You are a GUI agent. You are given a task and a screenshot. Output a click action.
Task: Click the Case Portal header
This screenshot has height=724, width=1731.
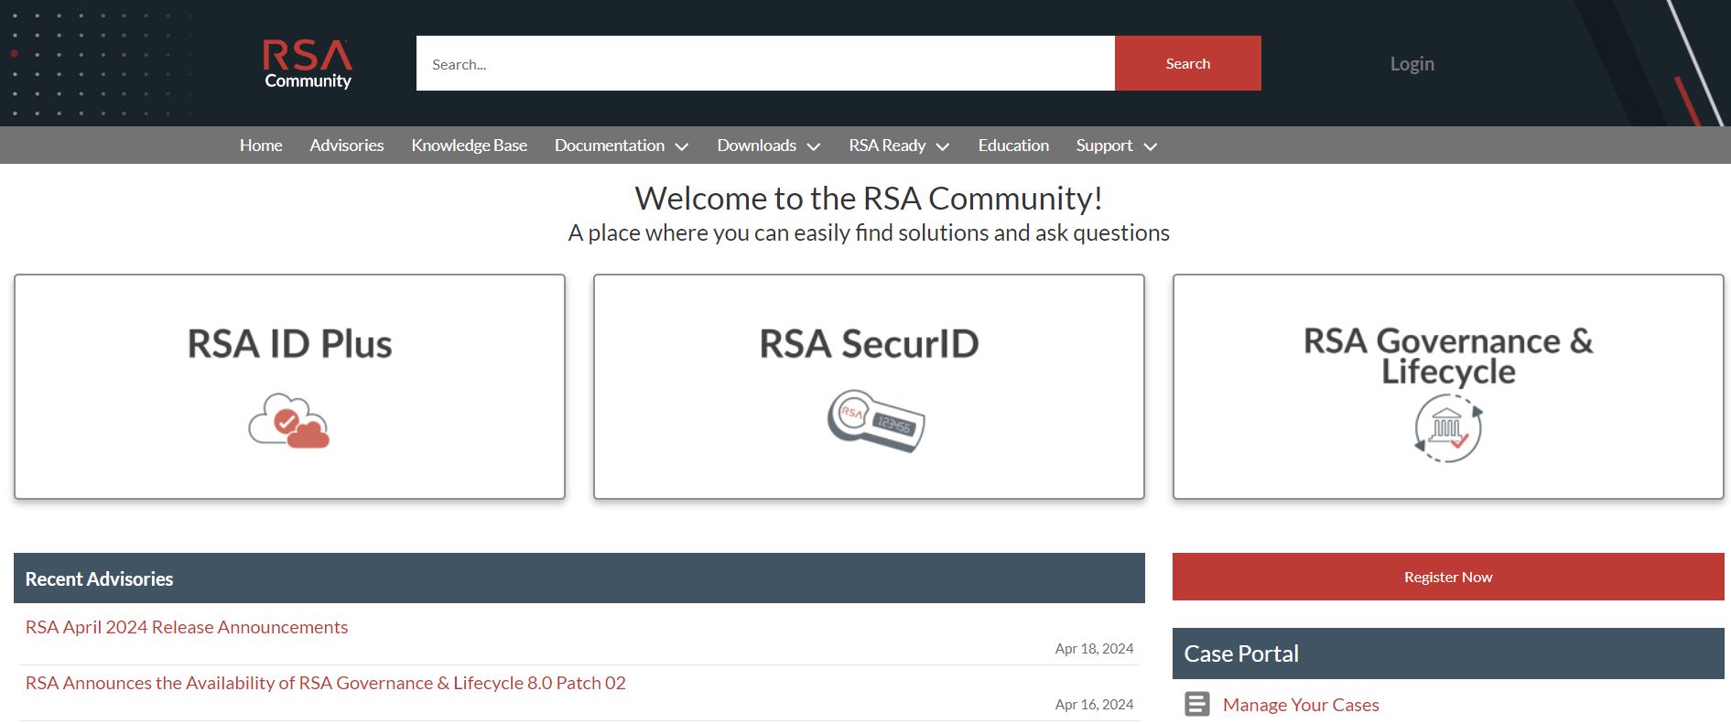(1448, 654)
